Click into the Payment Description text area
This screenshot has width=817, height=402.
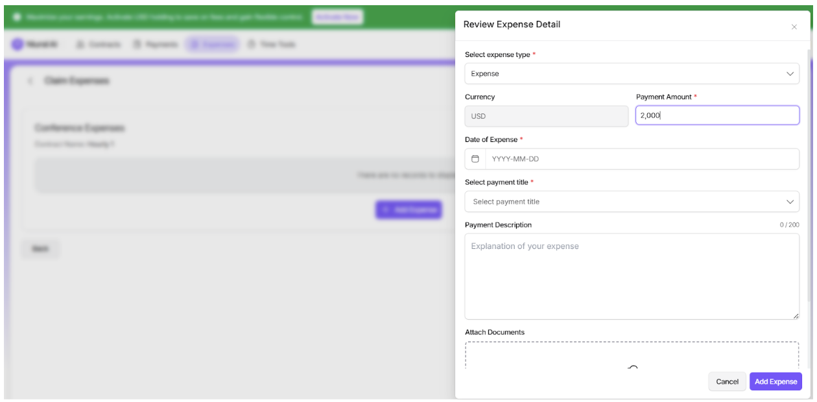coord(632,276)
